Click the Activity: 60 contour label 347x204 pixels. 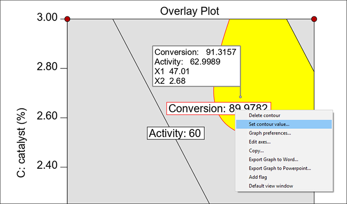pyautogui.click(x=176, y=133)
